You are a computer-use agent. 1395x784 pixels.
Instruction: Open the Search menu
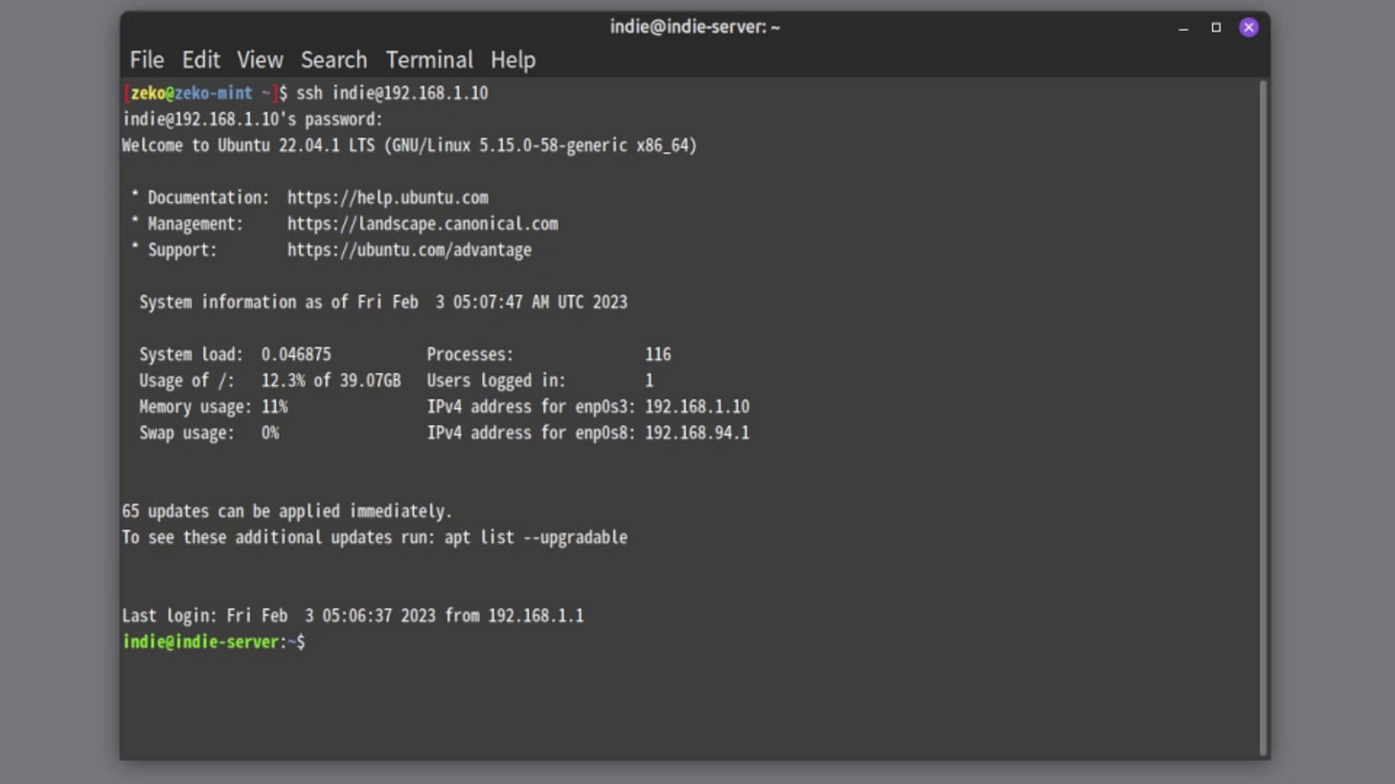coord(333,59)
